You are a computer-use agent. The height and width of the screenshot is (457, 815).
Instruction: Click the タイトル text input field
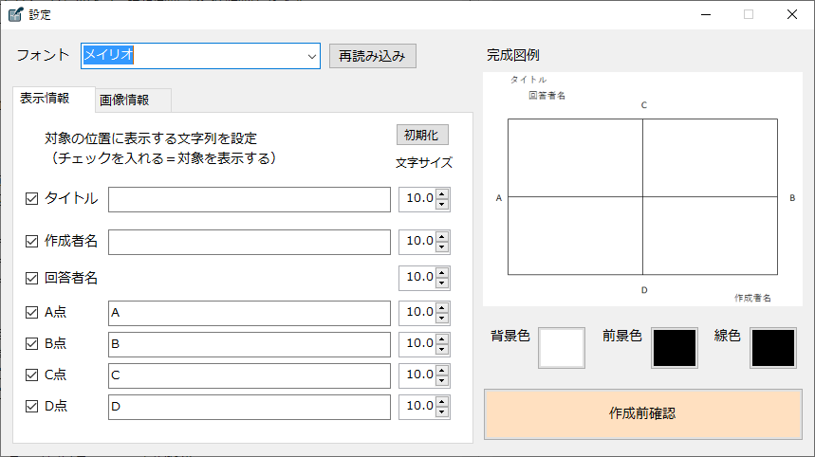click(x=250, y=199)
